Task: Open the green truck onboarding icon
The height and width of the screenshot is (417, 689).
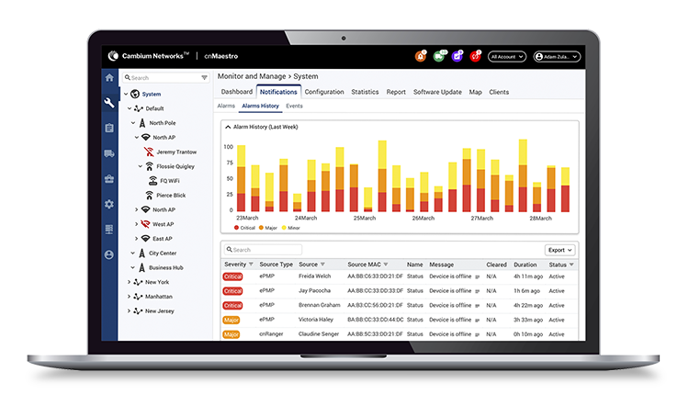Action: [x=439, y=56]
